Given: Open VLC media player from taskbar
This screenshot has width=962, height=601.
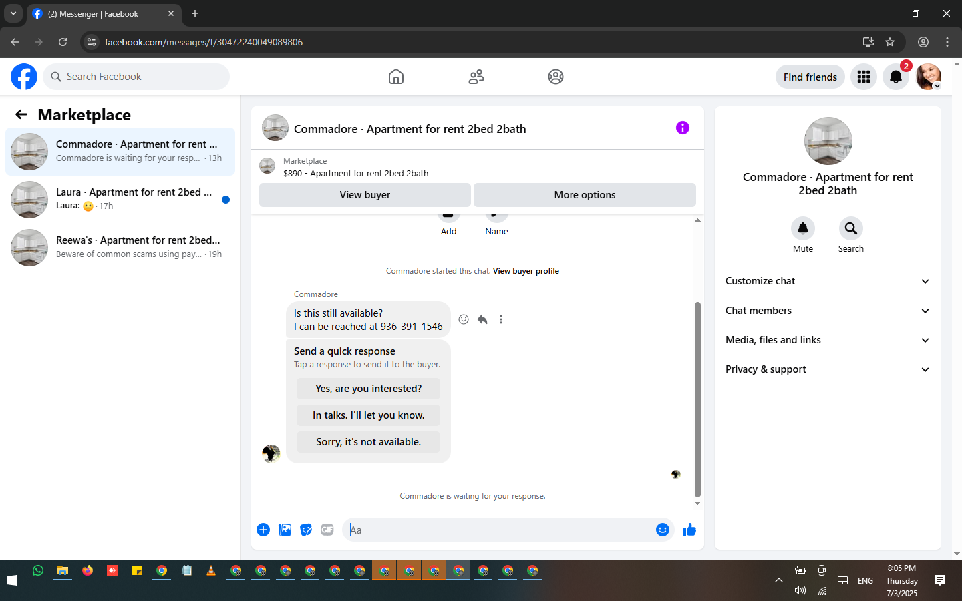Looking at the screenshot, I should 211,570.
